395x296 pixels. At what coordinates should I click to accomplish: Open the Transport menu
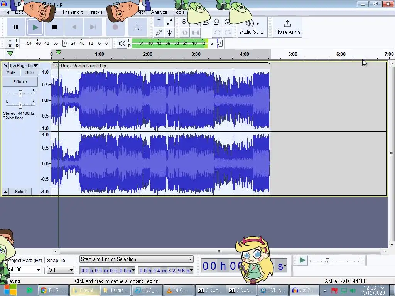coord(72,12)
